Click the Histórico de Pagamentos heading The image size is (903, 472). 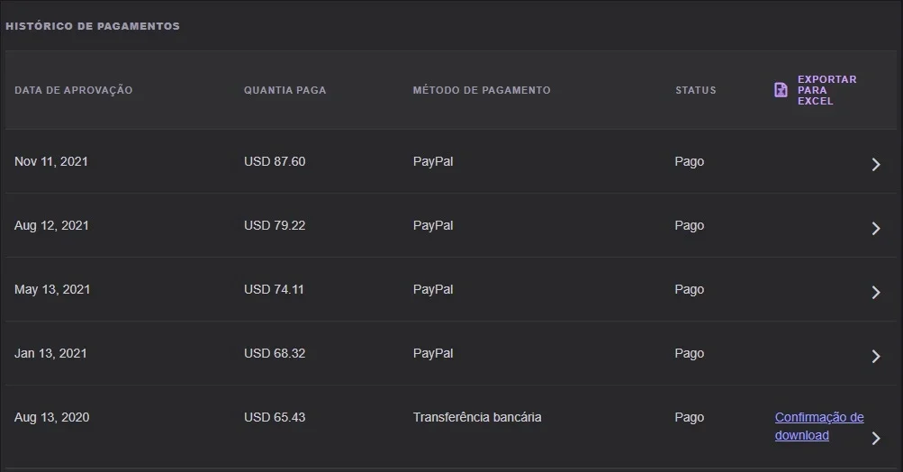[x=93, y=26]
